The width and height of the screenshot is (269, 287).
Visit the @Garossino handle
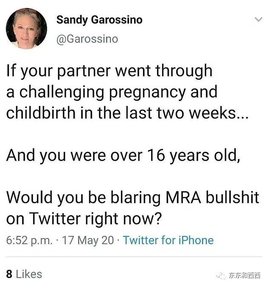point(87,39)
